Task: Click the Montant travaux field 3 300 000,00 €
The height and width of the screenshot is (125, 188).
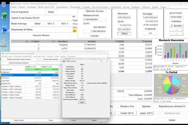Action: [95, 19]
